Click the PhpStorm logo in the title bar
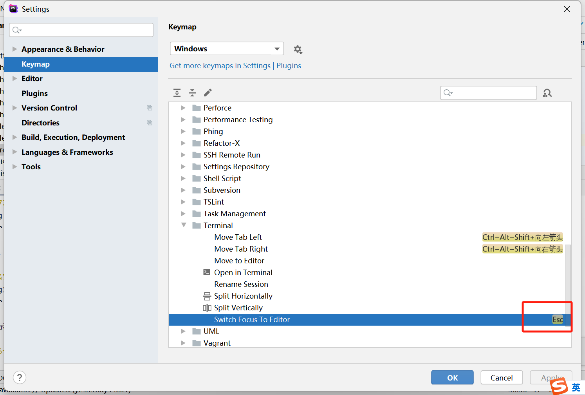Screen dimensions: 585x395 click(13, 9)
